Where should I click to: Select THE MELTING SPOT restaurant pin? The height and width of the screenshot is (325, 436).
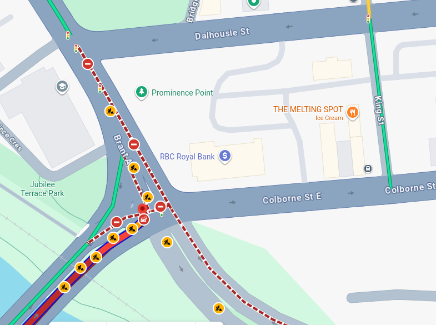(x=352, y=113)
